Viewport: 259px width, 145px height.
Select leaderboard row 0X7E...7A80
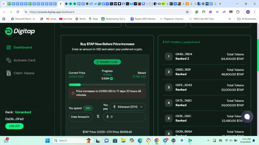click(x=204, y=103)
